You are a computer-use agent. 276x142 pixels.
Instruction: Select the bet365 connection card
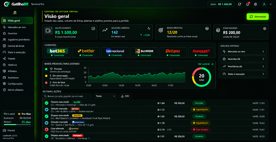(57, 52)
